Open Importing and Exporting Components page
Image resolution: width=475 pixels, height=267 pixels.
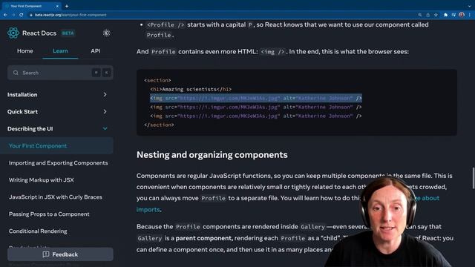tap(58, 163)
